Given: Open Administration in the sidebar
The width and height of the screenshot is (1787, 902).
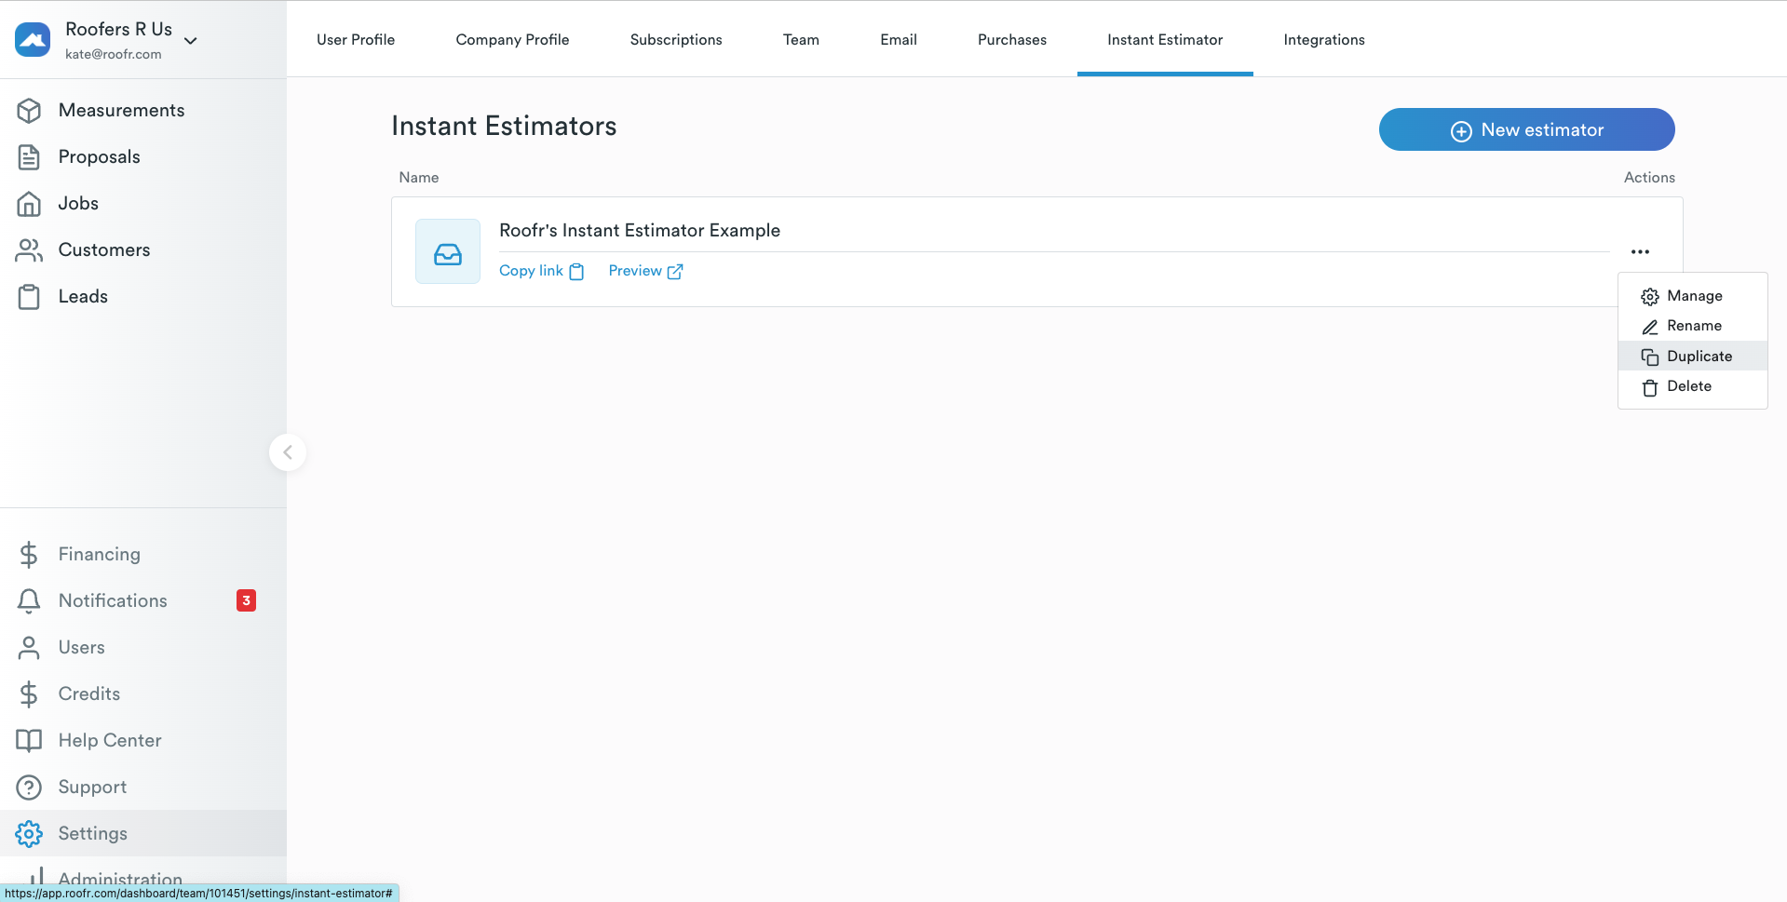Looking at the screenshot, I should 143,878.
